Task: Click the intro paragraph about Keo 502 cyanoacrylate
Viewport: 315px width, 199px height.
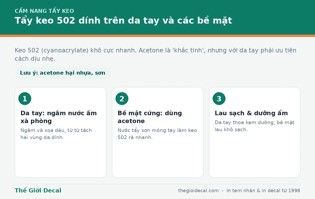Action: (155, 54)
